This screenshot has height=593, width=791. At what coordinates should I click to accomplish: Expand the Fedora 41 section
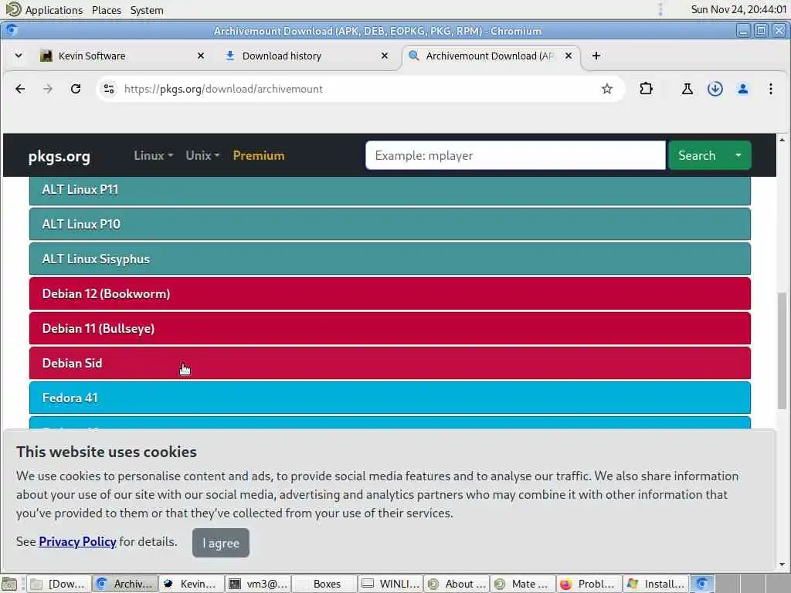(390, 398)
